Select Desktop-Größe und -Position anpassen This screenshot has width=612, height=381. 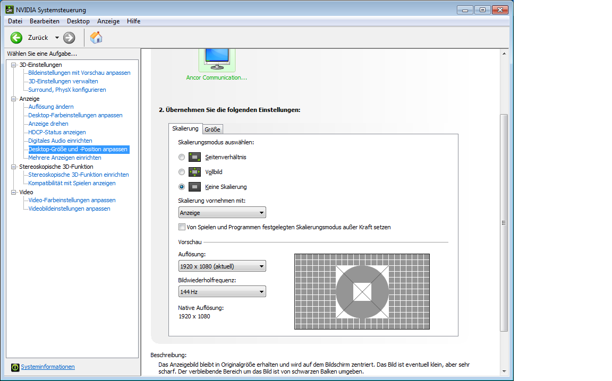[79, 149]
